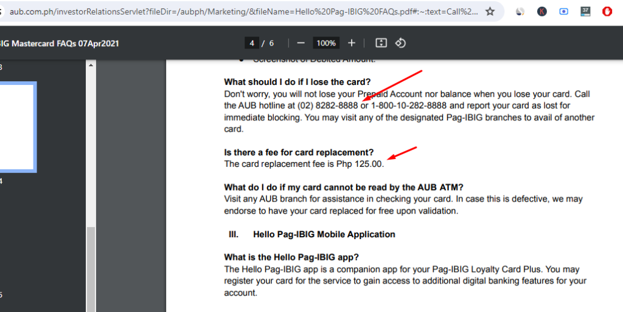This screenshot has width=623, height=312.
Task: Focus the address bar with the aub.com.ph URL
Action: click(x=243, y=12)
